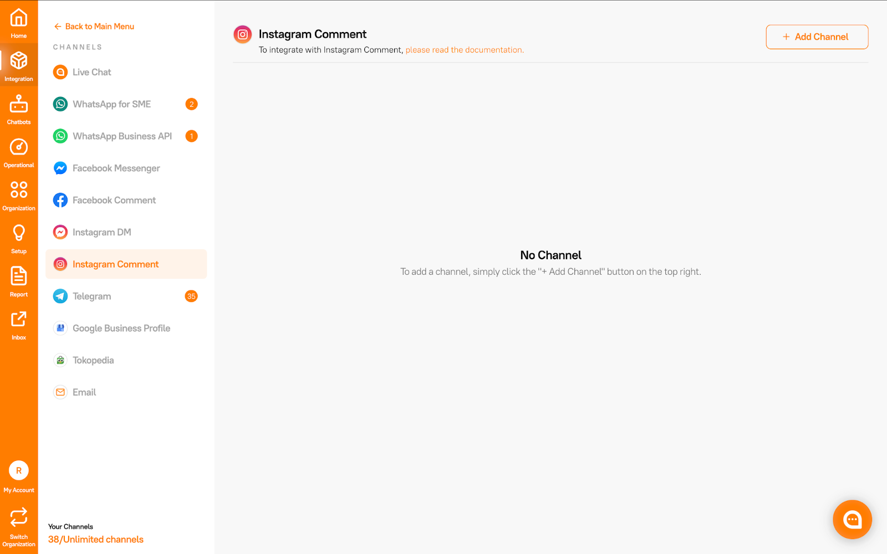
Task: Go Back to Main Menu link
Action: (100, 27)
